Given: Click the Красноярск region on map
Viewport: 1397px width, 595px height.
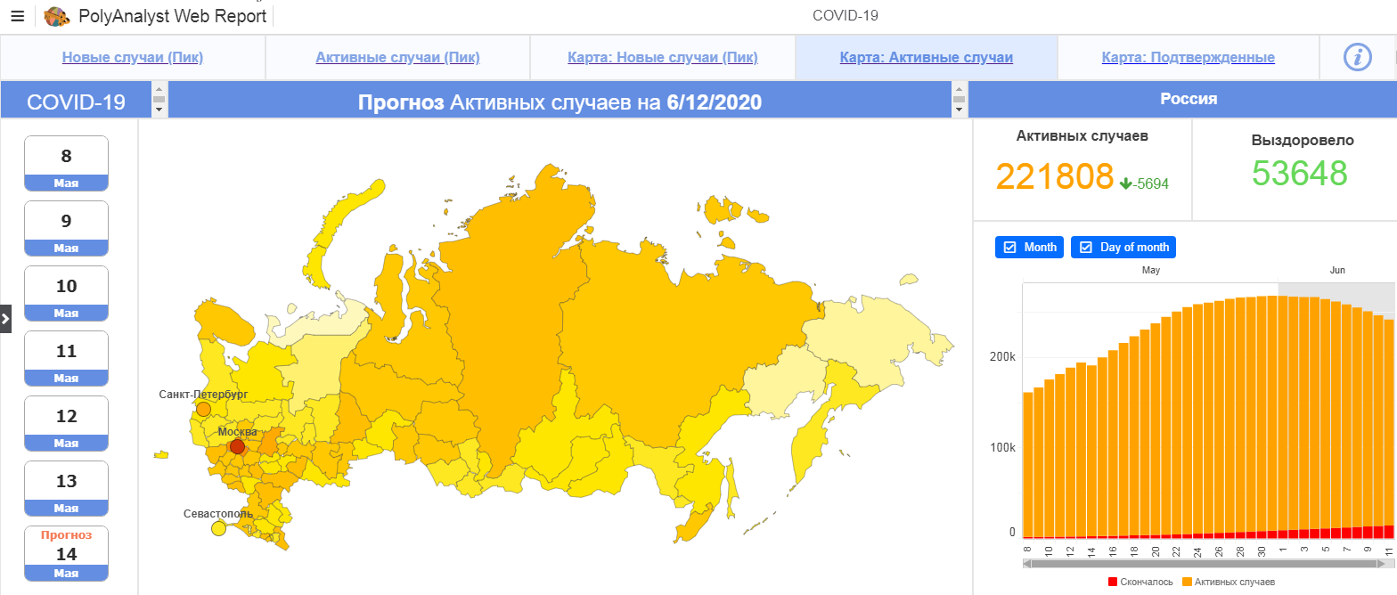Looking at the screenshot, I should tap(508, 338).
